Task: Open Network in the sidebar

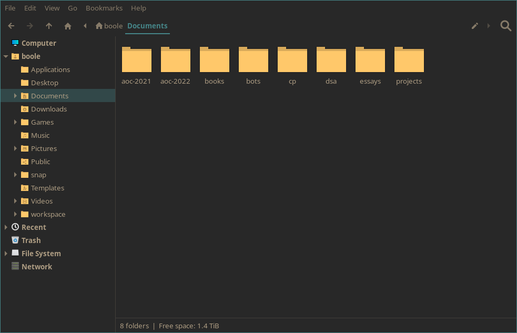Action: (x=36, y=266)
